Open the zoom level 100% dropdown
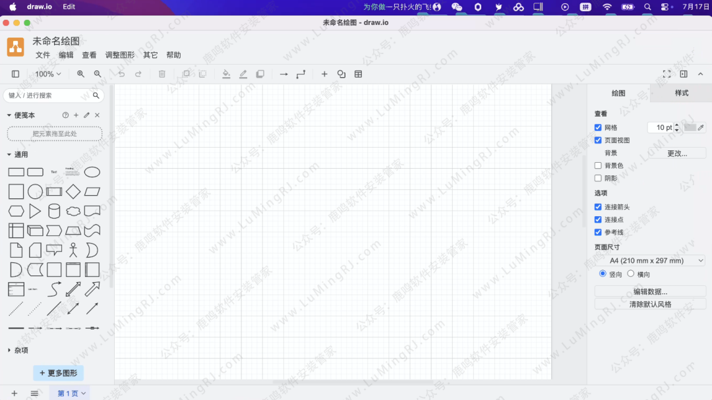The image size is (712, 400). [47, 74]
